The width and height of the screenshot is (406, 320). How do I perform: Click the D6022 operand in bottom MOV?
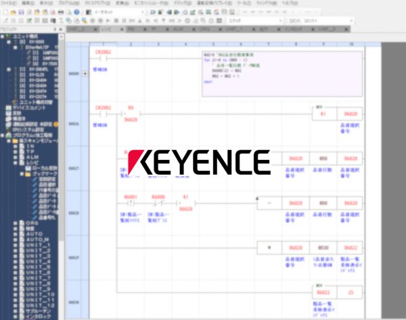click(323, 292)
